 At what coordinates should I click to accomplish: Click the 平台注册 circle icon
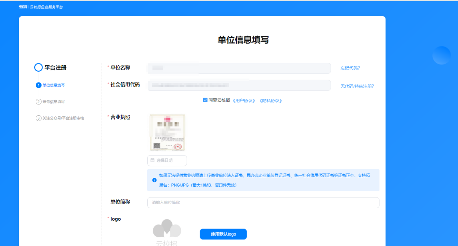pos(38,68)
